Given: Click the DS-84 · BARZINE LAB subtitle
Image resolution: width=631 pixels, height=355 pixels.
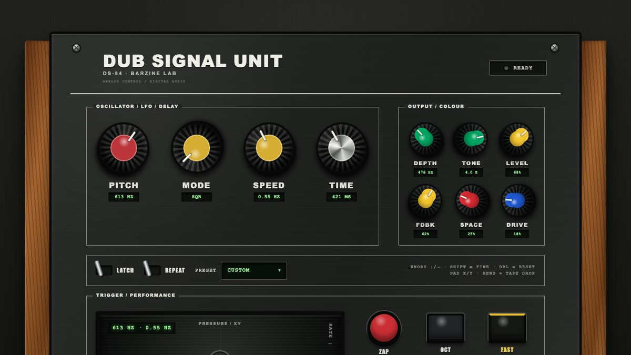Looking at the screenshot, I should [140, 74].
